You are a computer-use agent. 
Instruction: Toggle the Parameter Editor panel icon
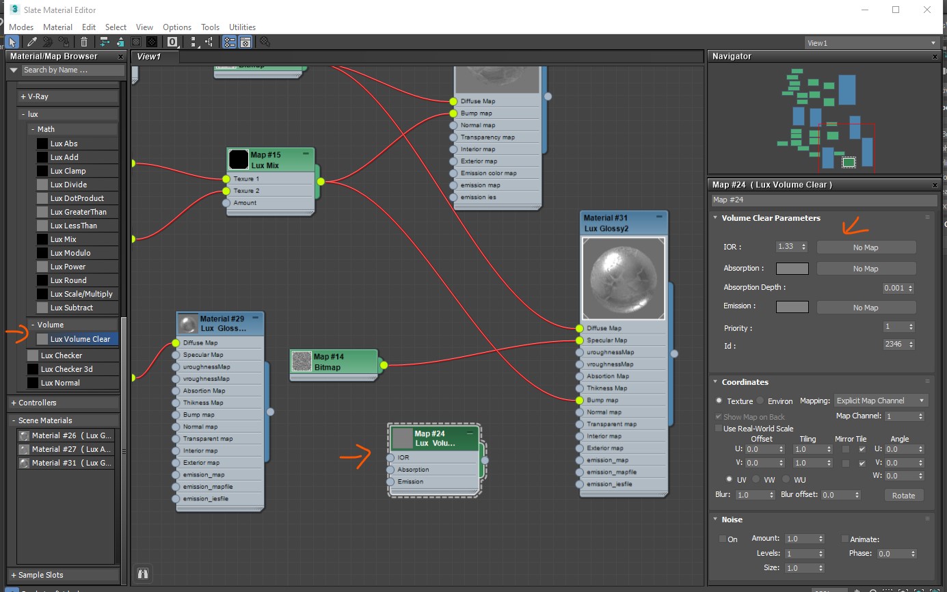[245, 42]
